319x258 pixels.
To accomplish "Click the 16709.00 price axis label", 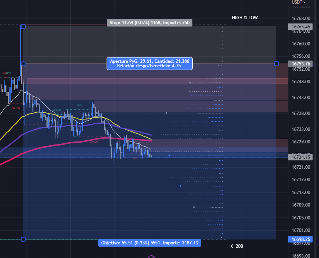I will pos(301,205).
